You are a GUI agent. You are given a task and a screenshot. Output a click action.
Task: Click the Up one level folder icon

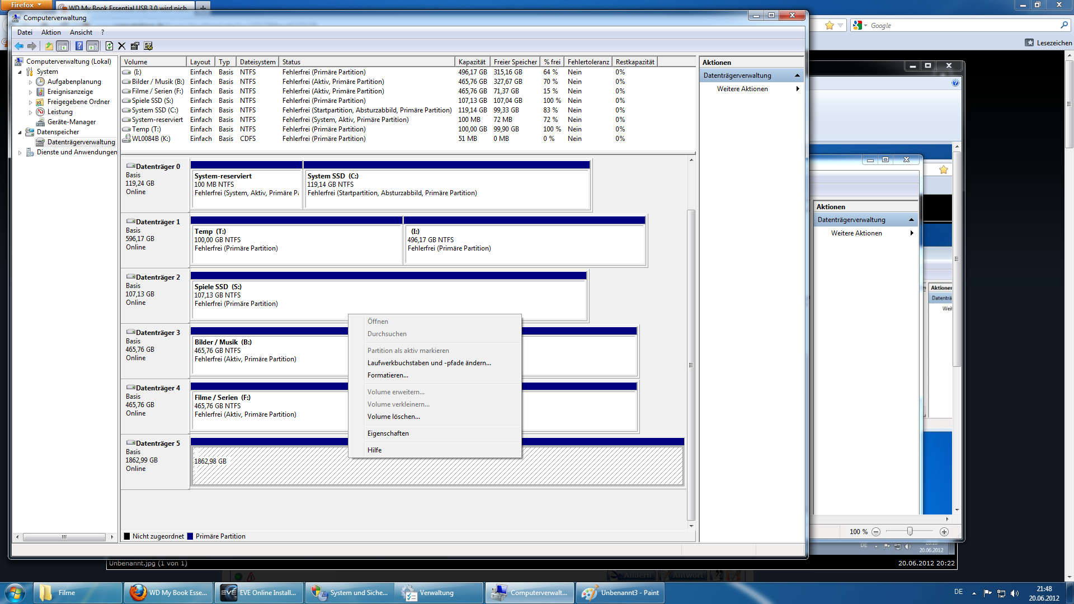(x=49, y=46)
